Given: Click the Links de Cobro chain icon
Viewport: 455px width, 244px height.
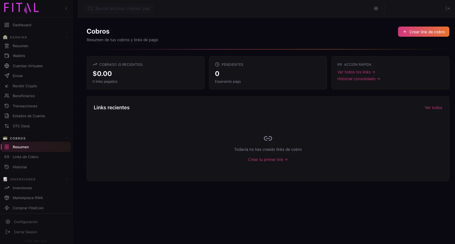Looking at the screenshot, I should pyautogui.click(x=7, y=157).
